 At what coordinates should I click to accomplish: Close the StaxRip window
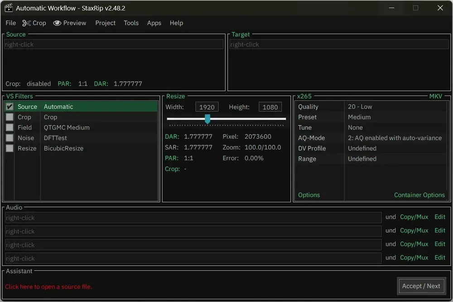440,8
